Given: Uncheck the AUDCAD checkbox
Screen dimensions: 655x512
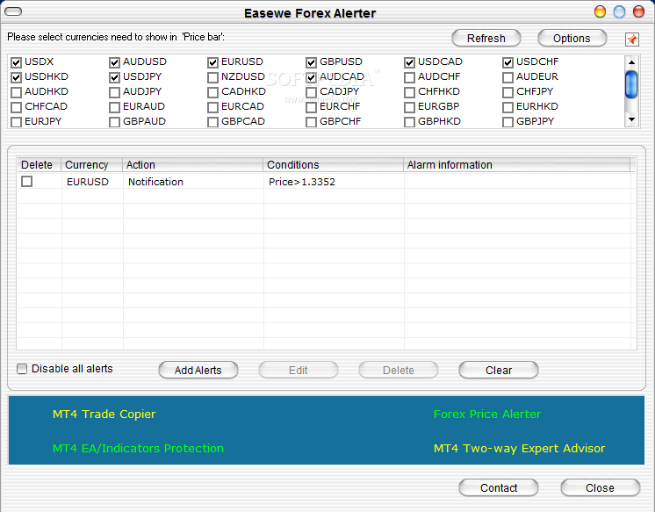Looking at the screenshot, I should point(311,77).
